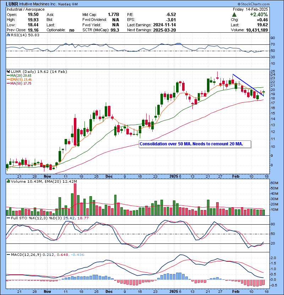The width and height of the screenshot is (284, 295).
Task: Click the RSI(14) indicator line icon
Action: [8, 35]
